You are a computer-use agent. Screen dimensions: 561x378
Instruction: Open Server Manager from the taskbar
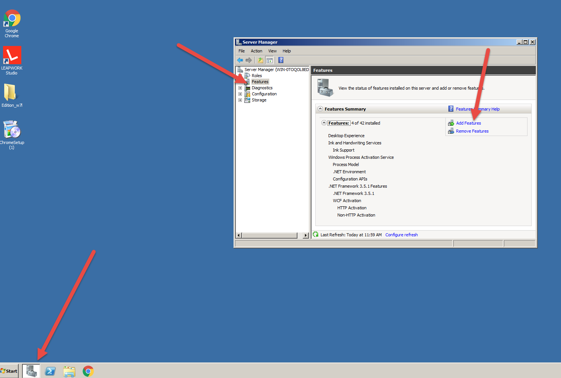[31, 371]
